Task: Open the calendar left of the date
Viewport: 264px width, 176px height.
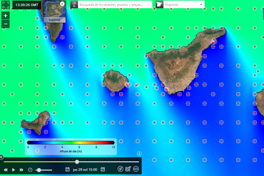Action: 68,169
